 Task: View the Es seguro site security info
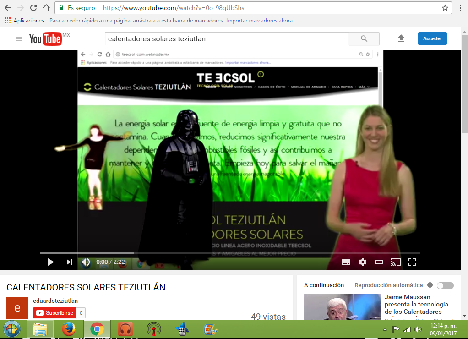[x=77, y=8]
